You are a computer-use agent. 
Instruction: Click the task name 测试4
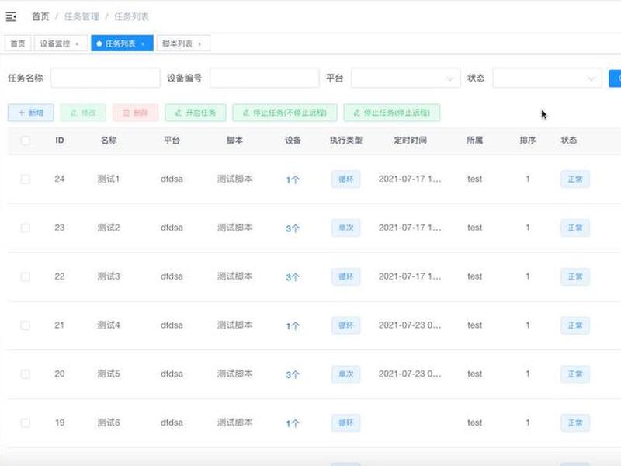point(109,325)
